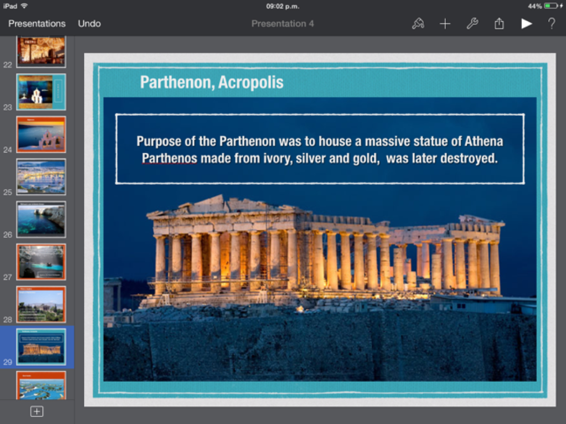The image size is (566, 424).
Task: Open the question mark Help icon
Action: pos(552,24)
